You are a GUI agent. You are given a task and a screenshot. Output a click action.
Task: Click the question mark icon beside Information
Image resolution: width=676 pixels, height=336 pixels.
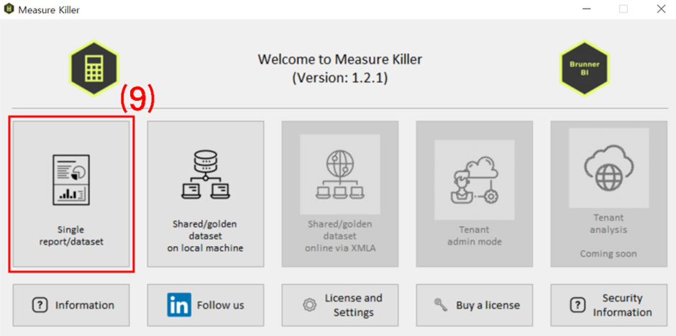(x=40, y=305)
